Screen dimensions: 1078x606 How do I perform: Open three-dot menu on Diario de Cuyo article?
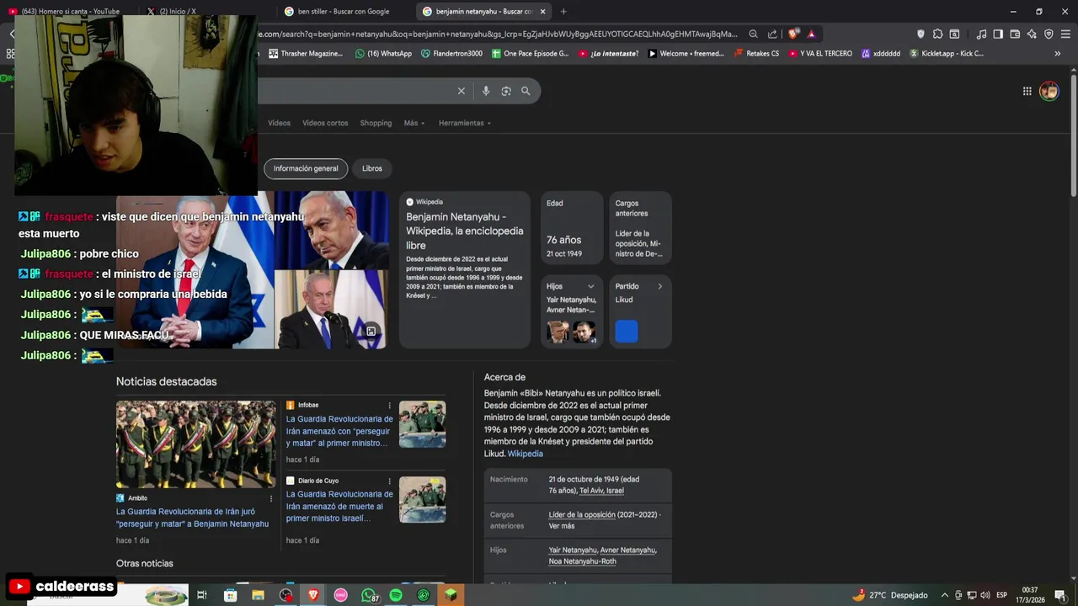(389, 481)
